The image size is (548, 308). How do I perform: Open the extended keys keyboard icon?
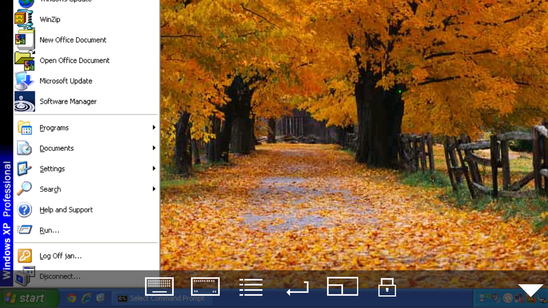(x=205, y=286)
